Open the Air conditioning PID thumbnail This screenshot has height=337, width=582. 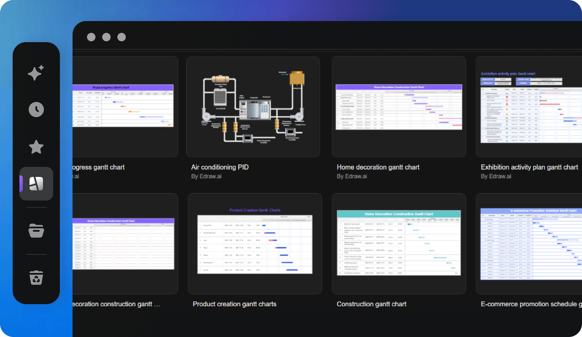point(253,107)
